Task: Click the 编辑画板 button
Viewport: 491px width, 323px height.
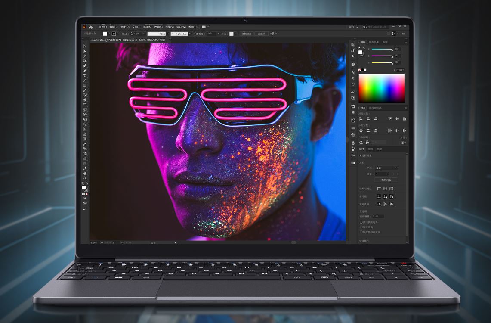Action: tap(386, 180)
